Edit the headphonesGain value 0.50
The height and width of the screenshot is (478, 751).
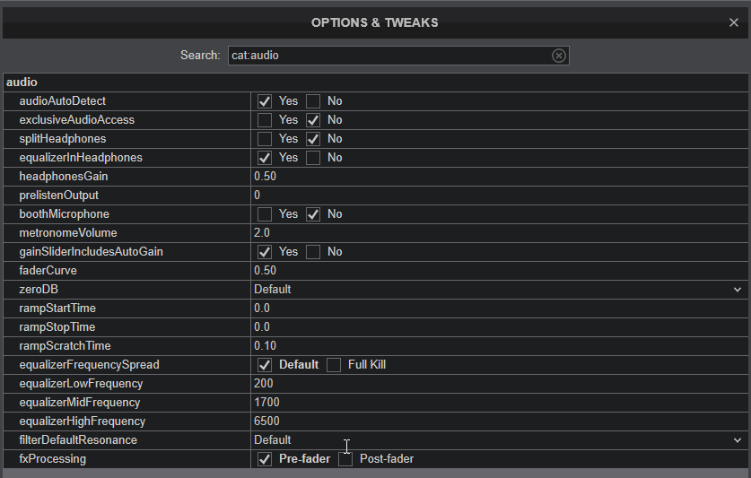(499, 177)
